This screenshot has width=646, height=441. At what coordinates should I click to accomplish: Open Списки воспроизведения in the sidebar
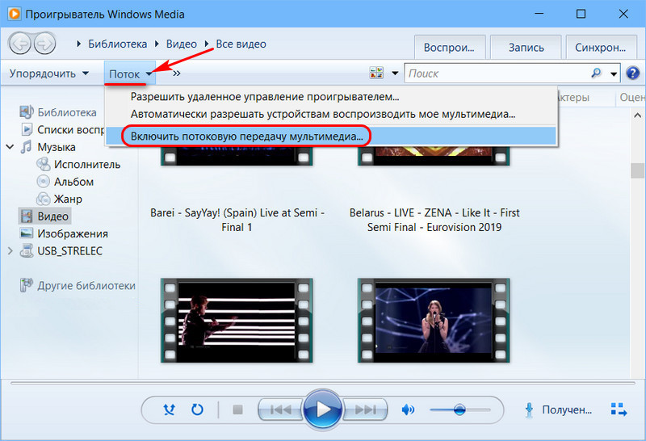click(62, 130)
